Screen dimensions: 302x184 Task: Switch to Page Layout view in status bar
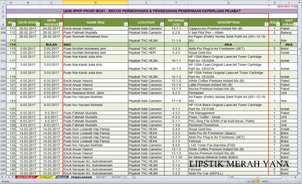click(253, 181)
